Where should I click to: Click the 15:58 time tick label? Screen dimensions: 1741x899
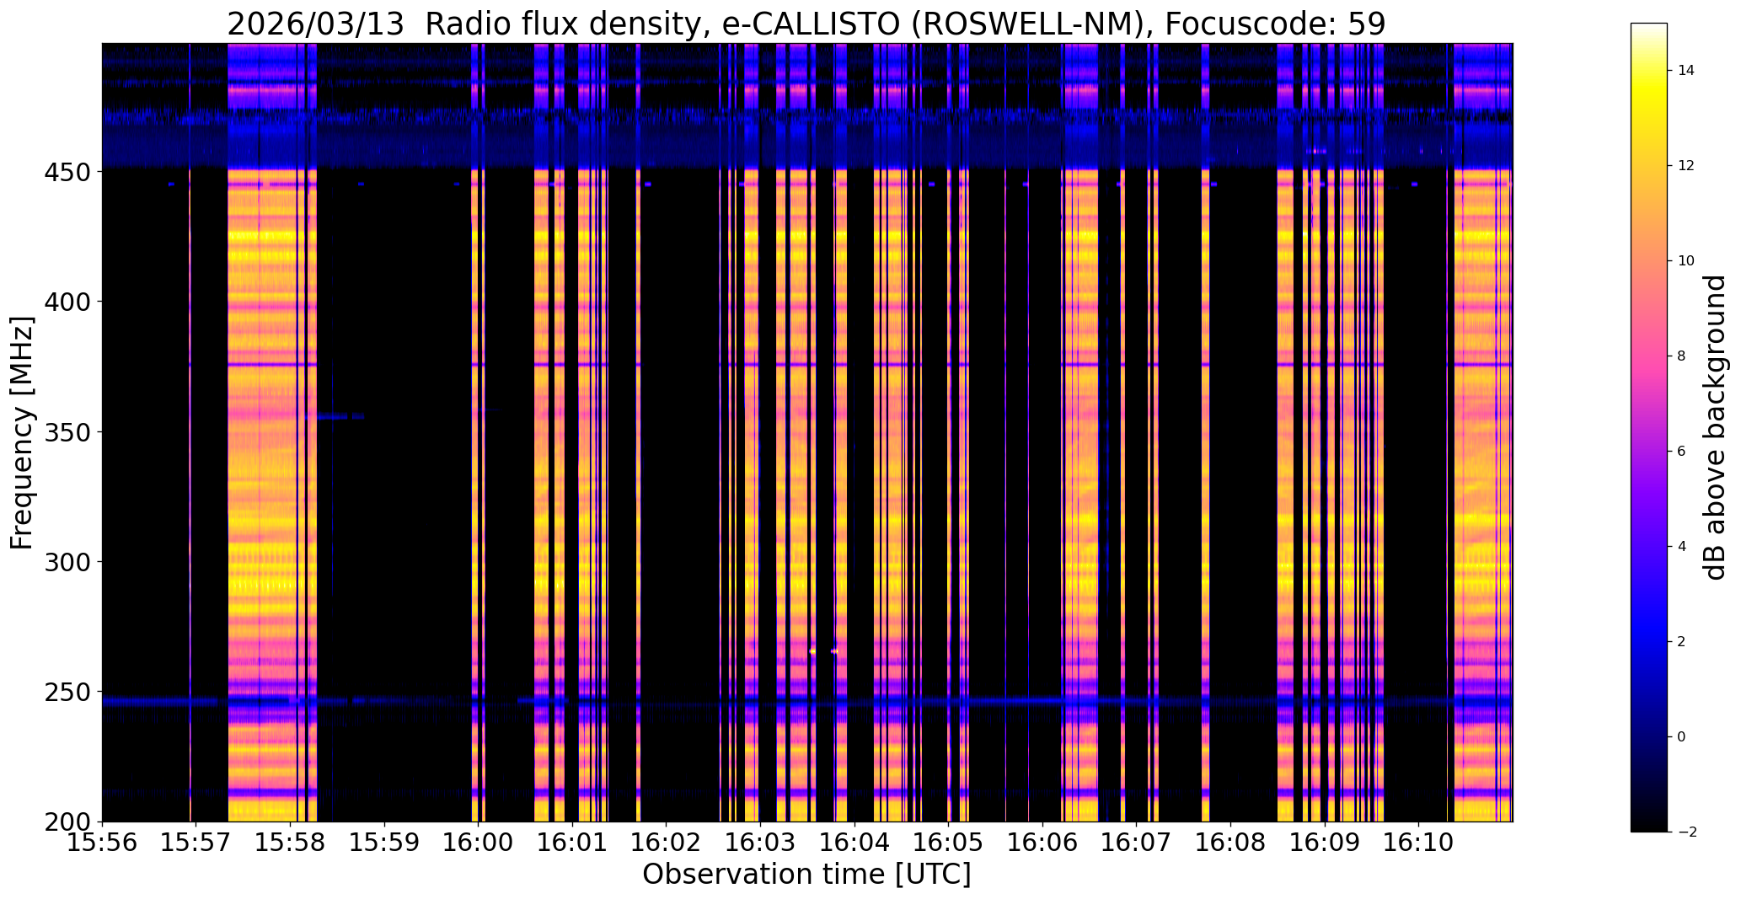click(x=290, y=841)
